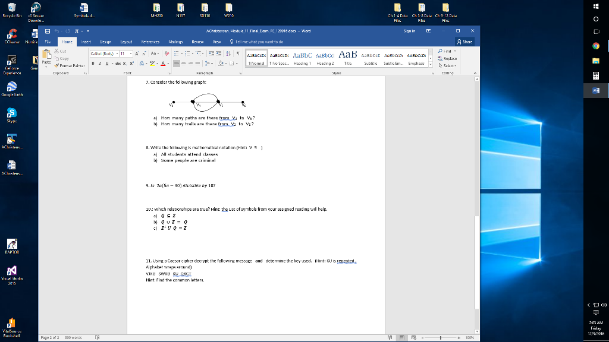609x342 pixels.
Task: Click the Paste clipboard icon
Action: pos(45,56)
